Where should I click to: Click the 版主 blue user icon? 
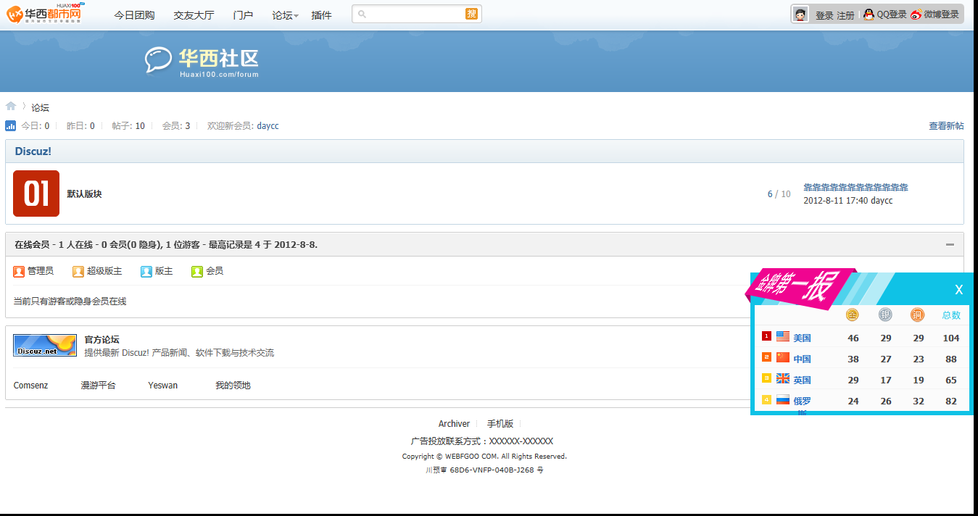click(146, 272)
